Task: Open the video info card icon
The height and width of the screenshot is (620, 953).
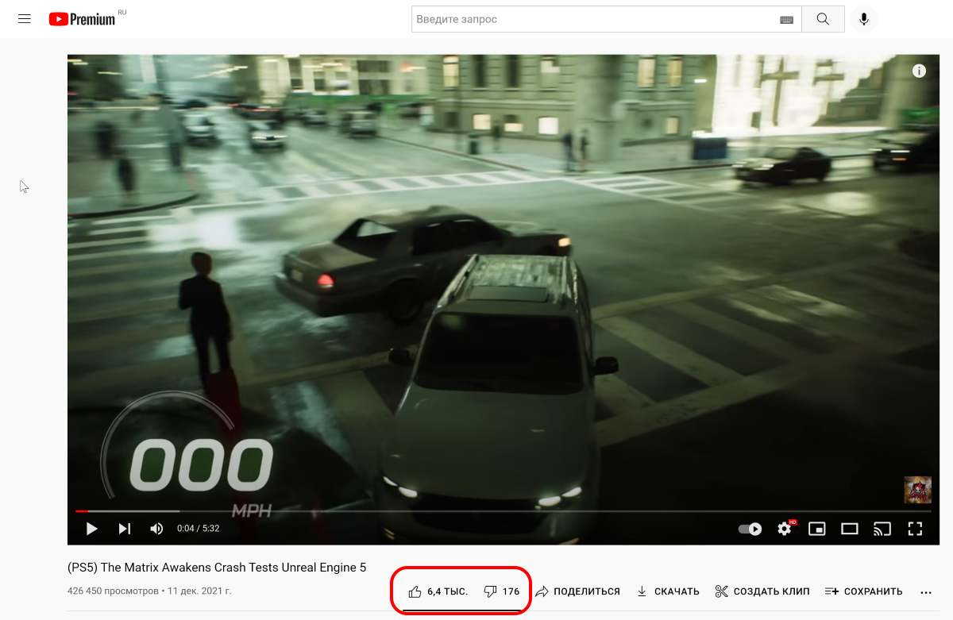Action: tap(919, 71)
